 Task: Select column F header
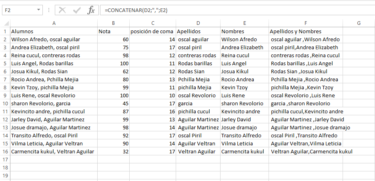point(306,23)
